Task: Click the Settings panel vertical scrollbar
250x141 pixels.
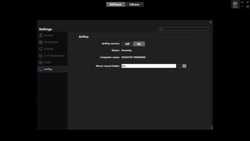Action: [x=212, y=128]
